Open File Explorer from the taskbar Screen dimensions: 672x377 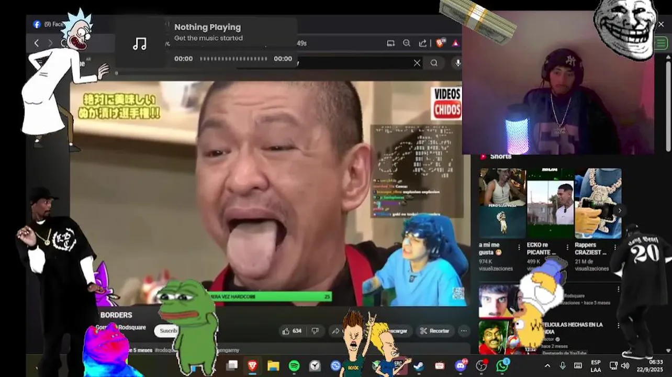click(x=273, y=365)
